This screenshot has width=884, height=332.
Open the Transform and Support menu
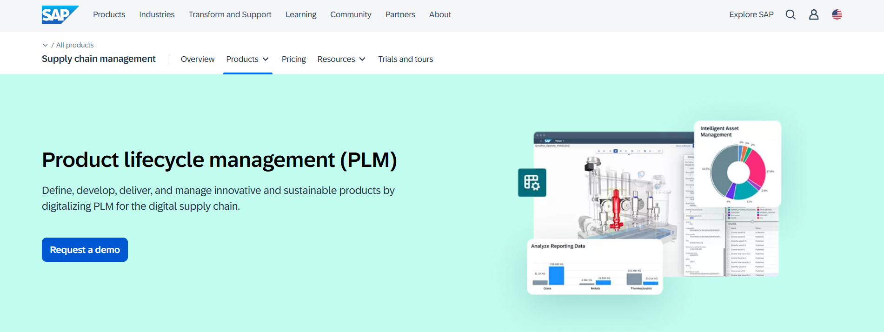point(230,14)
